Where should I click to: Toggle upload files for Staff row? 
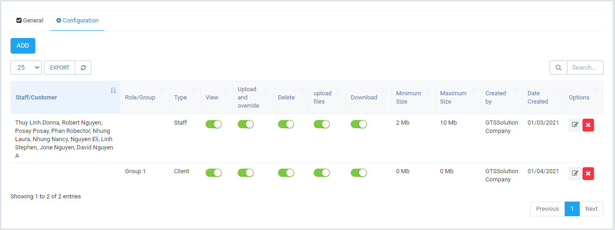pyautogui.click(x=321, y=124)
